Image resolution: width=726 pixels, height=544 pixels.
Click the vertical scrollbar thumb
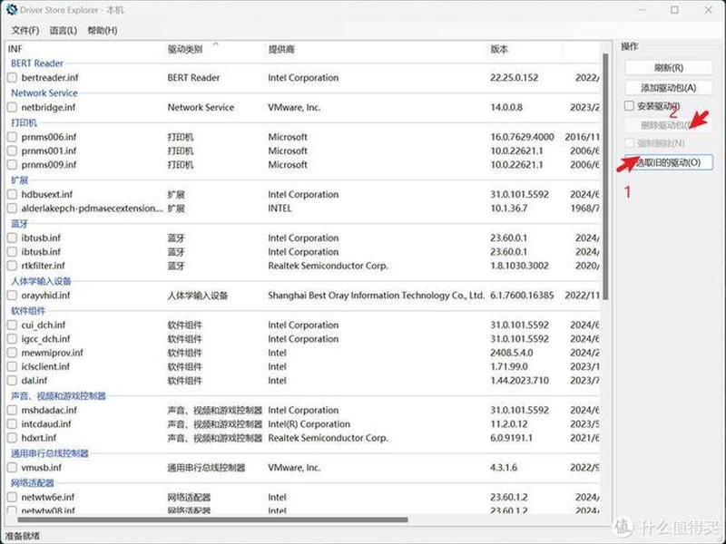605,176
